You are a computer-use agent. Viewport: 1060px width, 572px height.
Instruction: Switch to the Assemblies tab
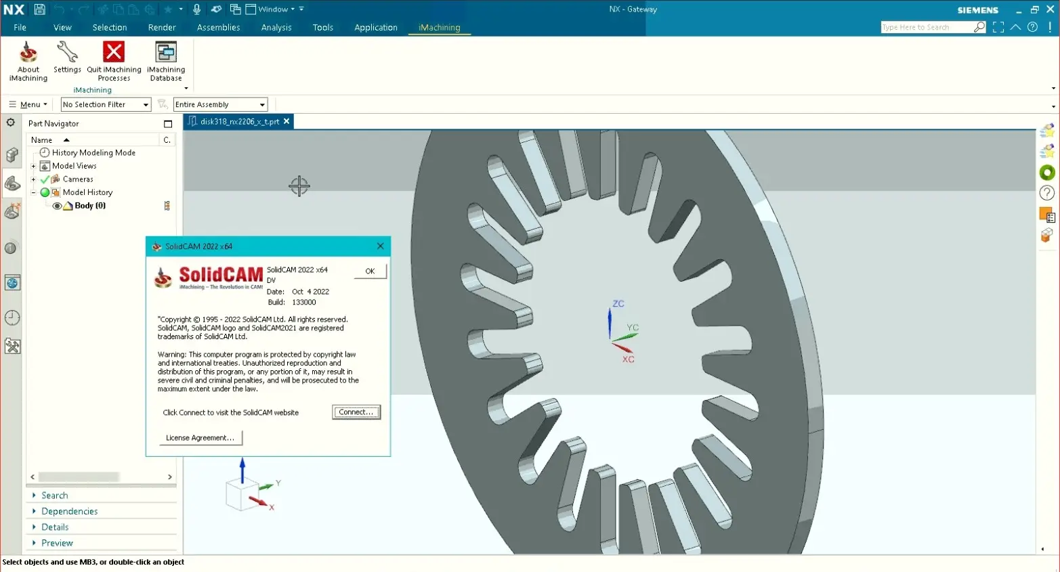click(218, 28)
